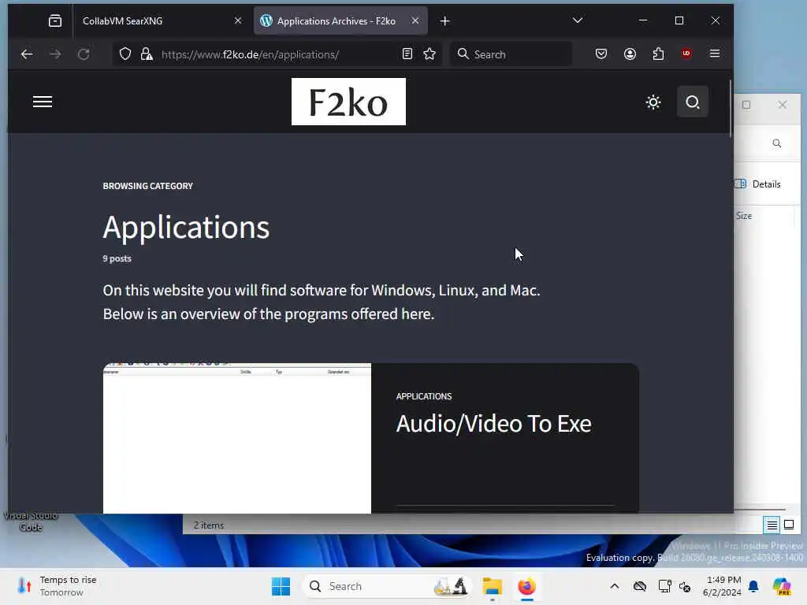Go forward one page
The image size is (807, 605).
point(55,54)
